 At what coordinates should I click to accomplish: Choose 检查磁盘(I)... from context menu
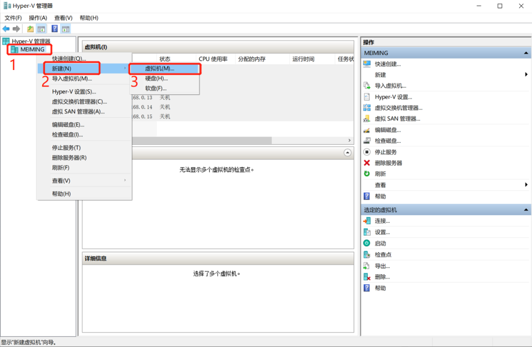(84, 134)
